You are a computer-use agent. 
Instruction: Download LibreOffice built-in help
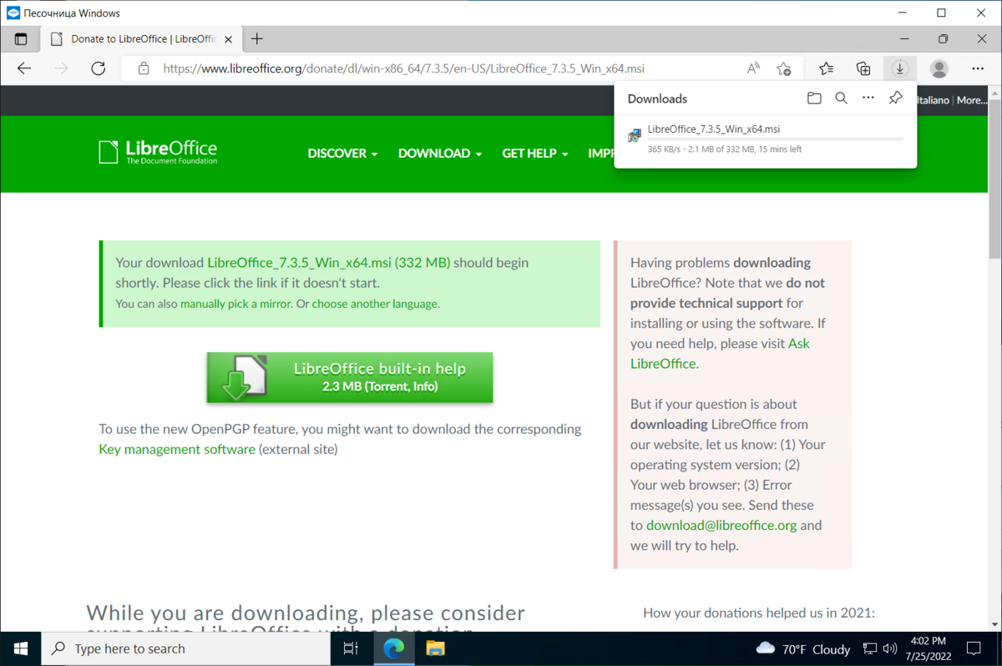[349, 377]
